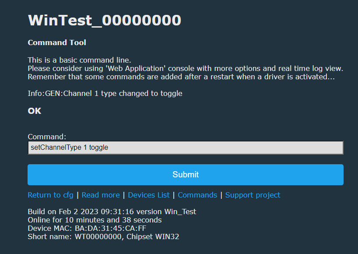Screen dimensions: 358x254
Task: Click the Info:GEN channel type log line
Action: 105,93
